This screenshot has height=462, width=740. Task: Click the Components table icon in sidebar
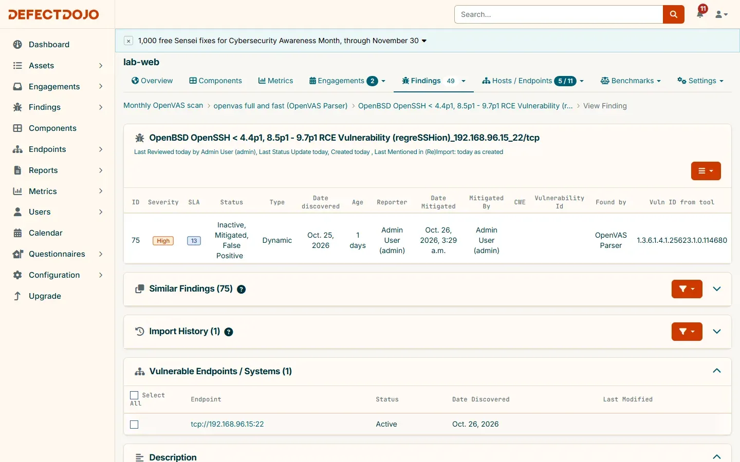tap(17, 128)
